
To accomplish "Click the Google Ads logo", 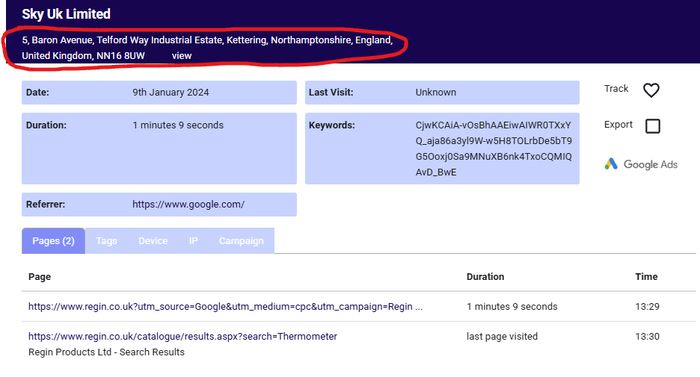I will (641, 164).
